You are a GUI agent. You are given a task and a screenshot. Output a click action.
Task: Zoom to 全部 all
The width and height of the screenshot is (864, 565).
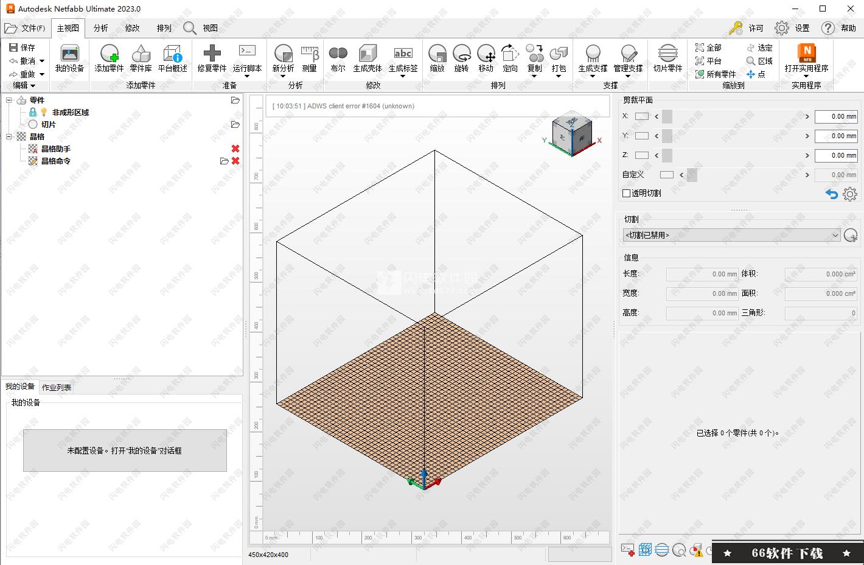click(x=708, y=47)
